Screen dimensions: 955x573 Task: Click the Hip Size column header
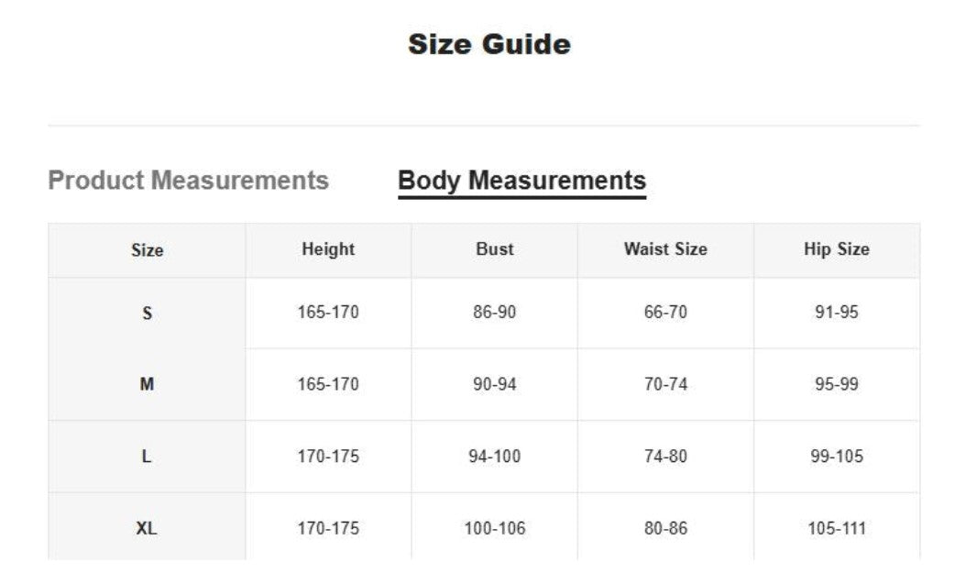(837, 250)
